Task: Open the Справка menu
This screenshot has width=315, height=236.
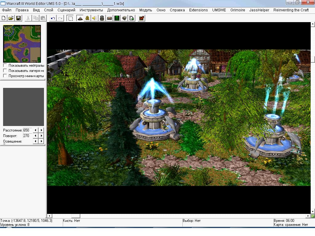Action: tap(177, 10)
